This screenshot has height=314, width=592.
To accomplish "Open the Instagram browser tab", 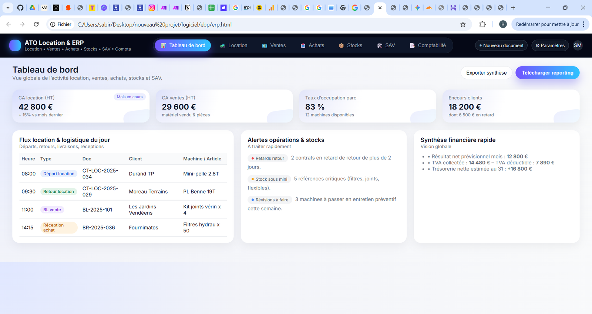I will click(152, 8).
